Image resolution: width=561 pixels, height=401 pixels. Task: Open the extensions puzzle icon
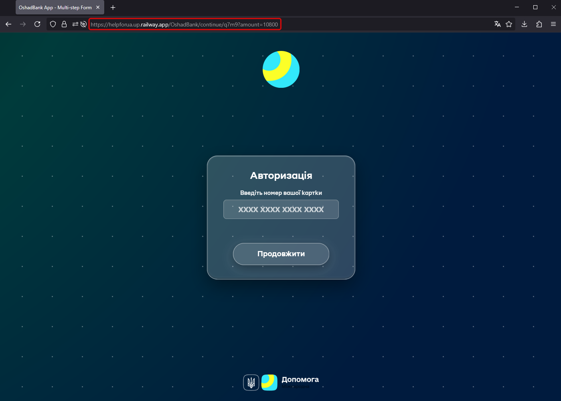539,24
